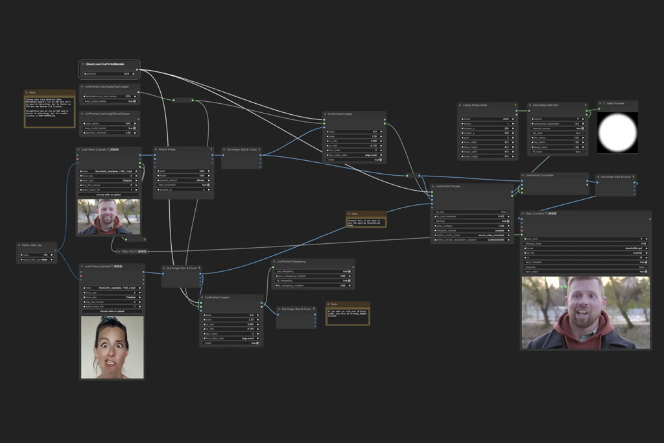Open the precision fp16 dropdown
The width and height of the screenshot is (664, 443).
coord(109,74)
